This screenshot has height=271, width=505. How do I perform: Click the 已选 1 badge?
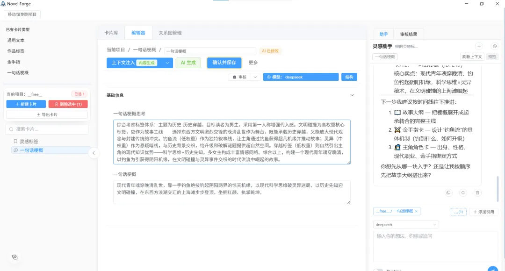(79, 94)
